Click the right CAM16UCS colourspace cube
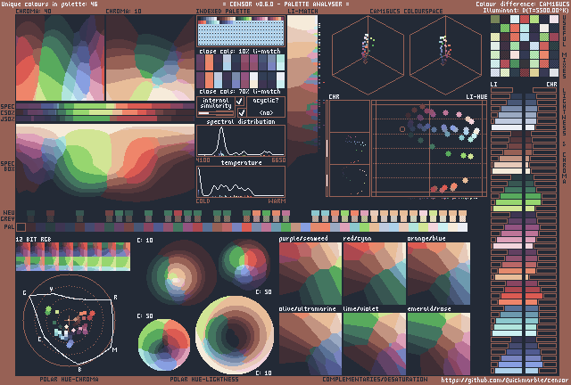 coord(443,61)
